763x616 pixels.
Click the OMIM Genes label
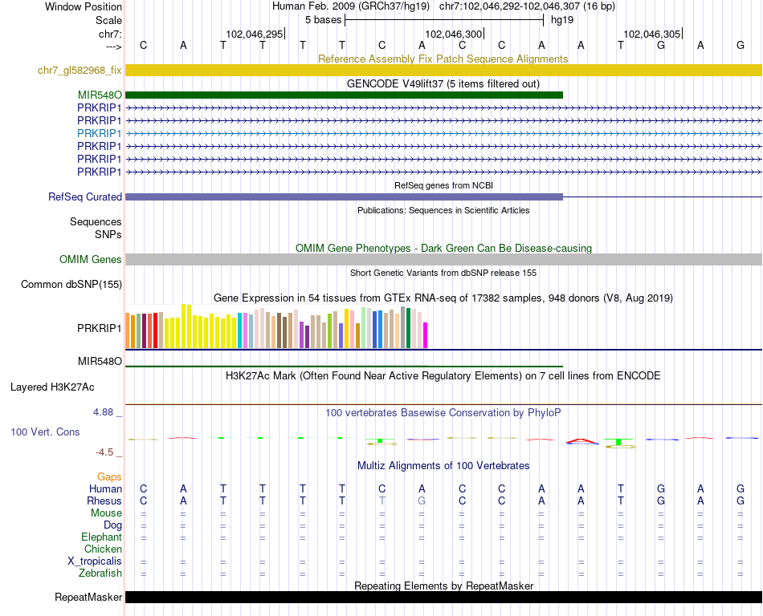[90, 259]
